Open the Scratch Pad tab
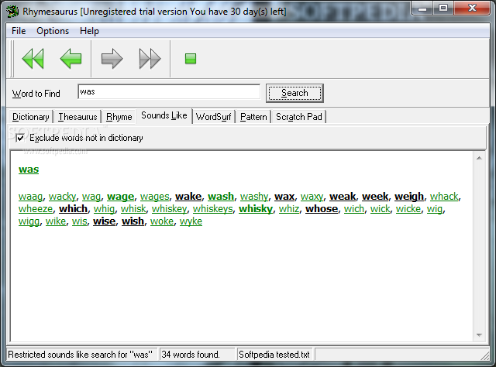This screenshot has width=496, height=367. [299, 117]
